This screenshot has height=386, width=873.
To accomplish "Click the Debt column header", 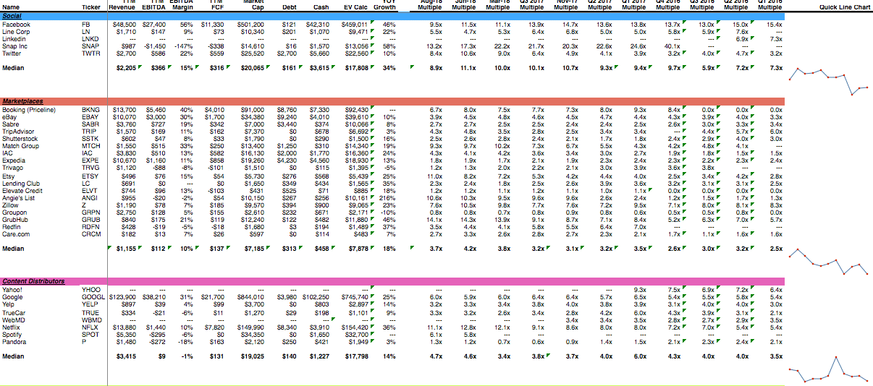I will (288, 7).
